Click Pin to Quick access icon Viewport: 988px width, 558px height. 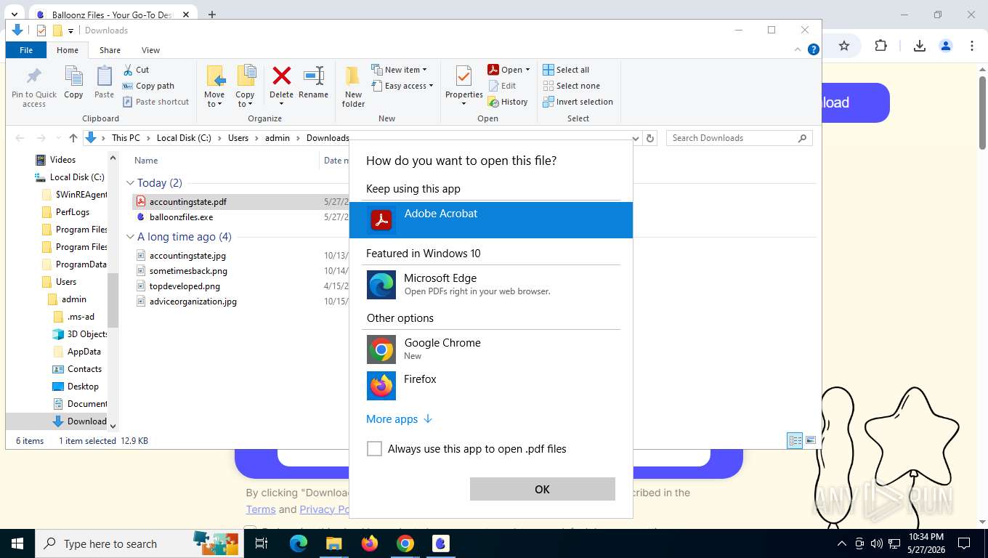33,87
